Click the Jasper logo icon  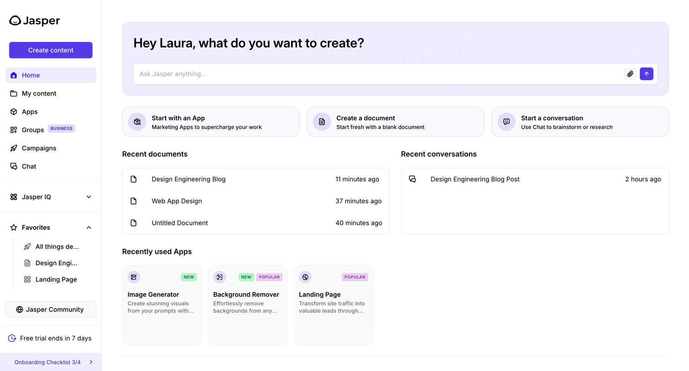(x=15, y=21)
